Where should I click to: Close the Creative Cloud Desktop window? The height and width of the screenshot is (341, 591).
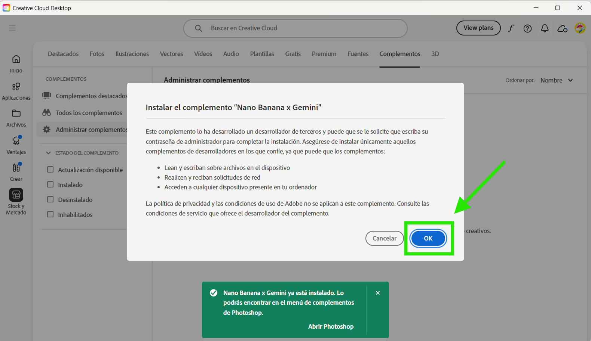point(580,8)
